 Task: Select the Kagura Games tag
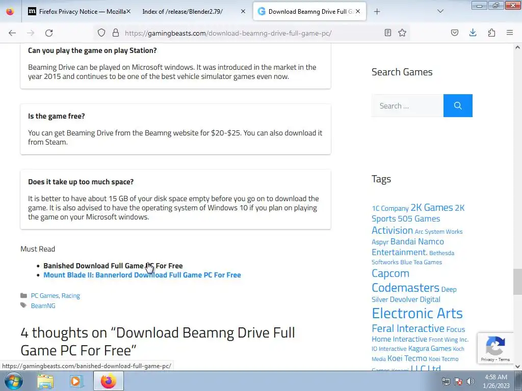click(429, 348)
